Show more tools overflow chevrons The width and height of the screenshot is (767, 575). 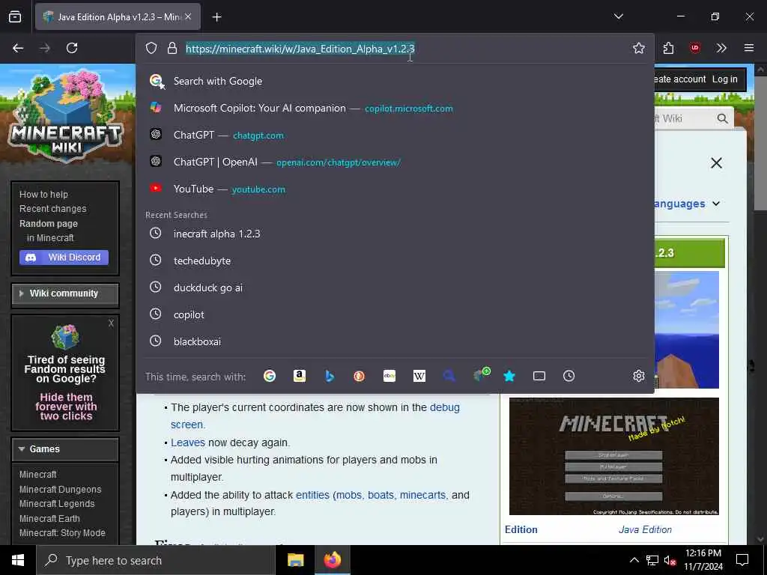[721, 48]
